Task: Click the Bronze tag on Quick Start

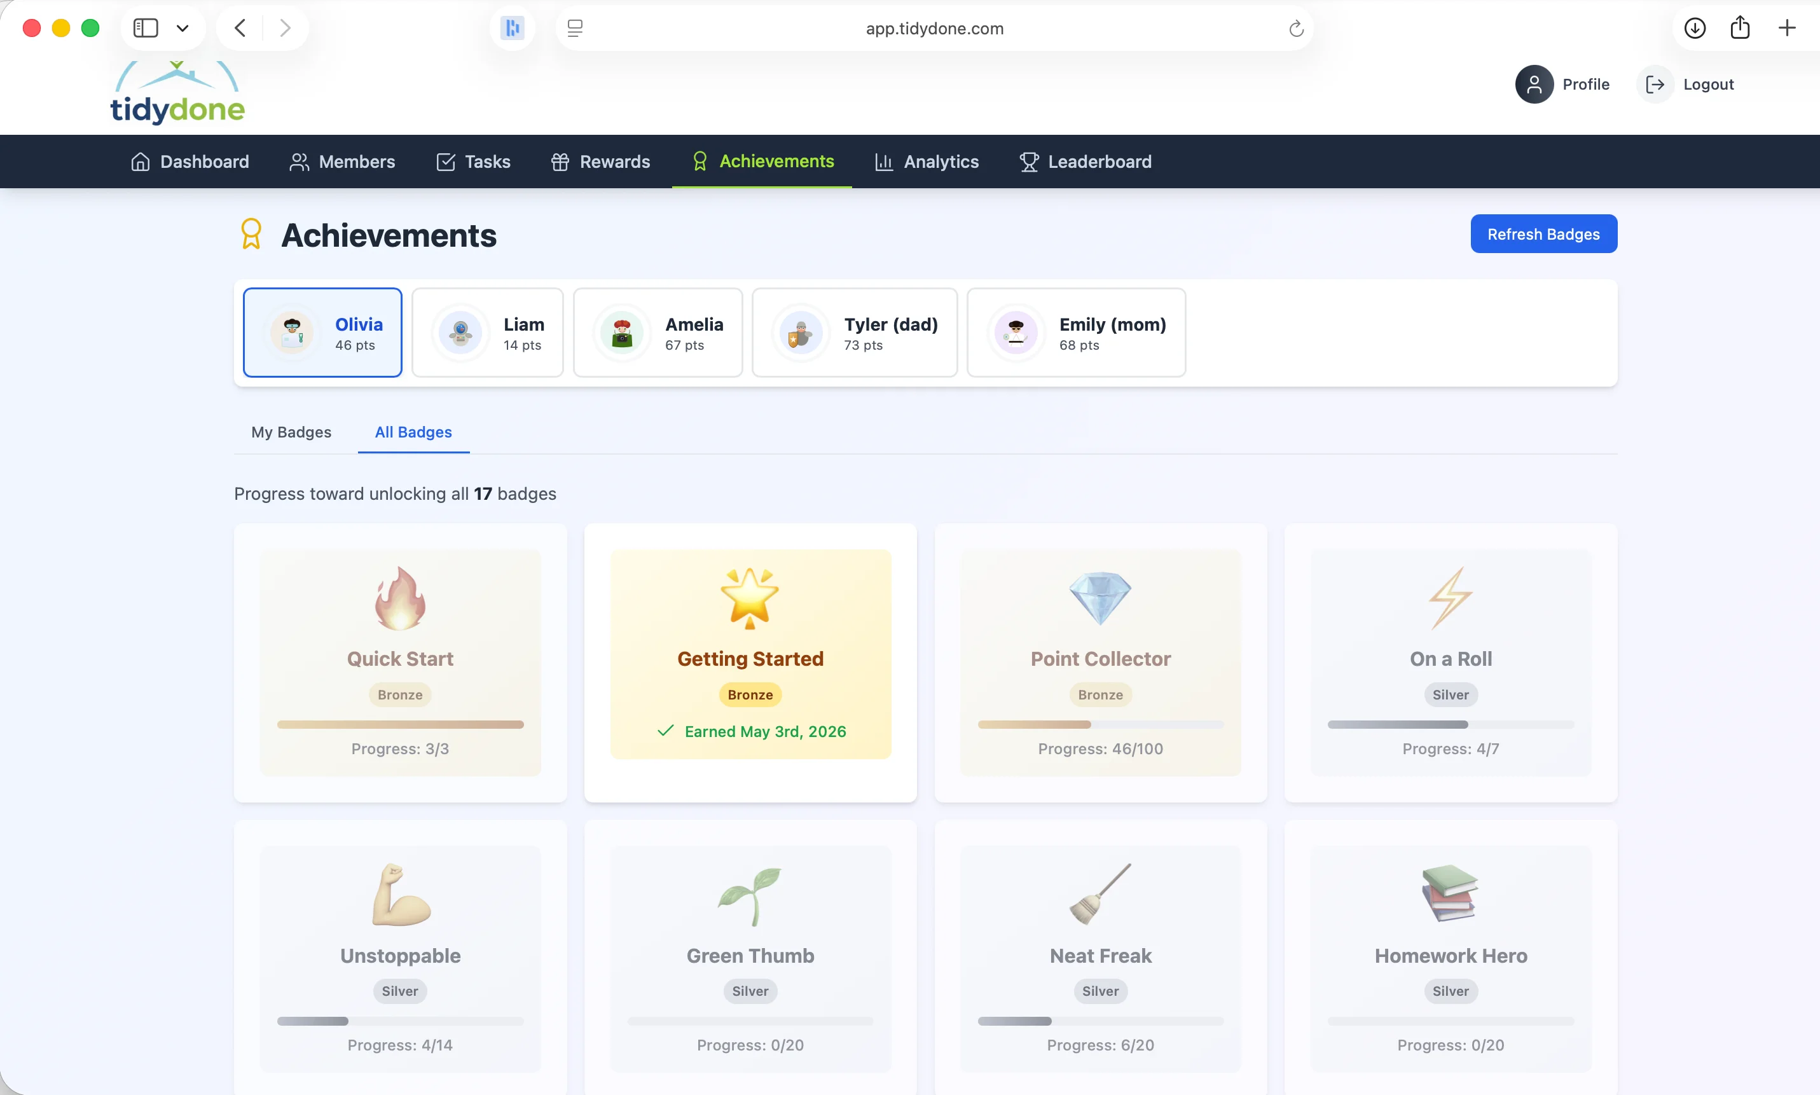Action: point(400,694)
